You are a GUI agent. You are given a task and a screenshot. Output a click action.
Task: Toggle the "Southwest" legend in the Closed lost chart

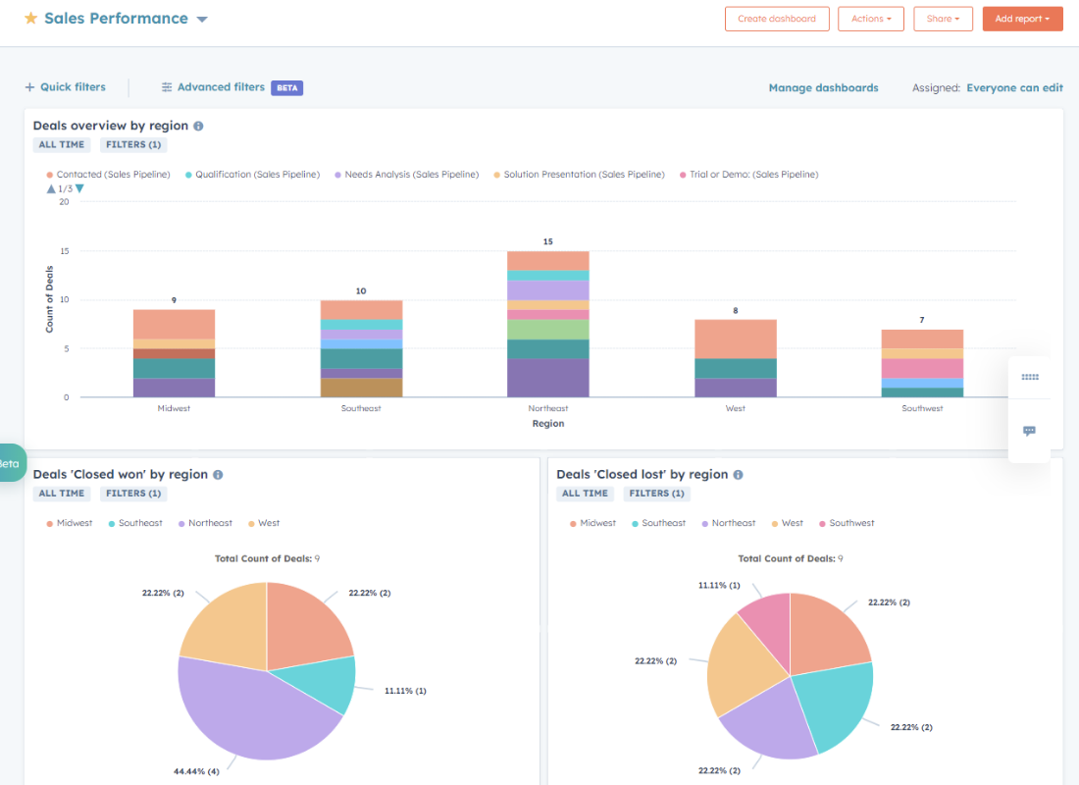click(x=846, y=522)
